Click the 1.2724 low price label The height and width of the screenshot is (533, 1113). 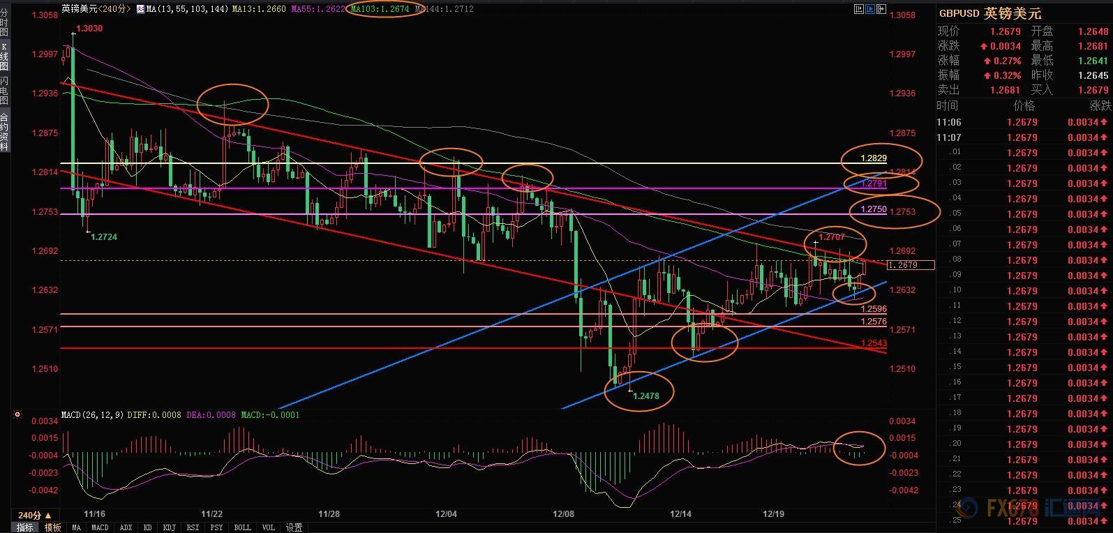[x=104, y=237]
